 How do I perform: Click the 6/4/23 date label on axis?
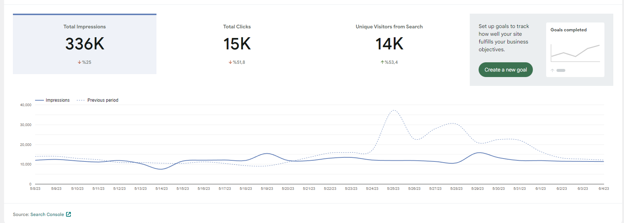pos(604,189)
